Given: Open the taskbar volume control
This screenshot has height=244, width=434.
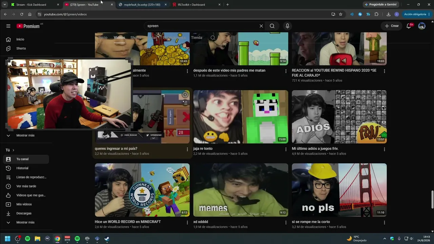Looking at the screenshot, I should pyautogui.click(x=411, y=239).
